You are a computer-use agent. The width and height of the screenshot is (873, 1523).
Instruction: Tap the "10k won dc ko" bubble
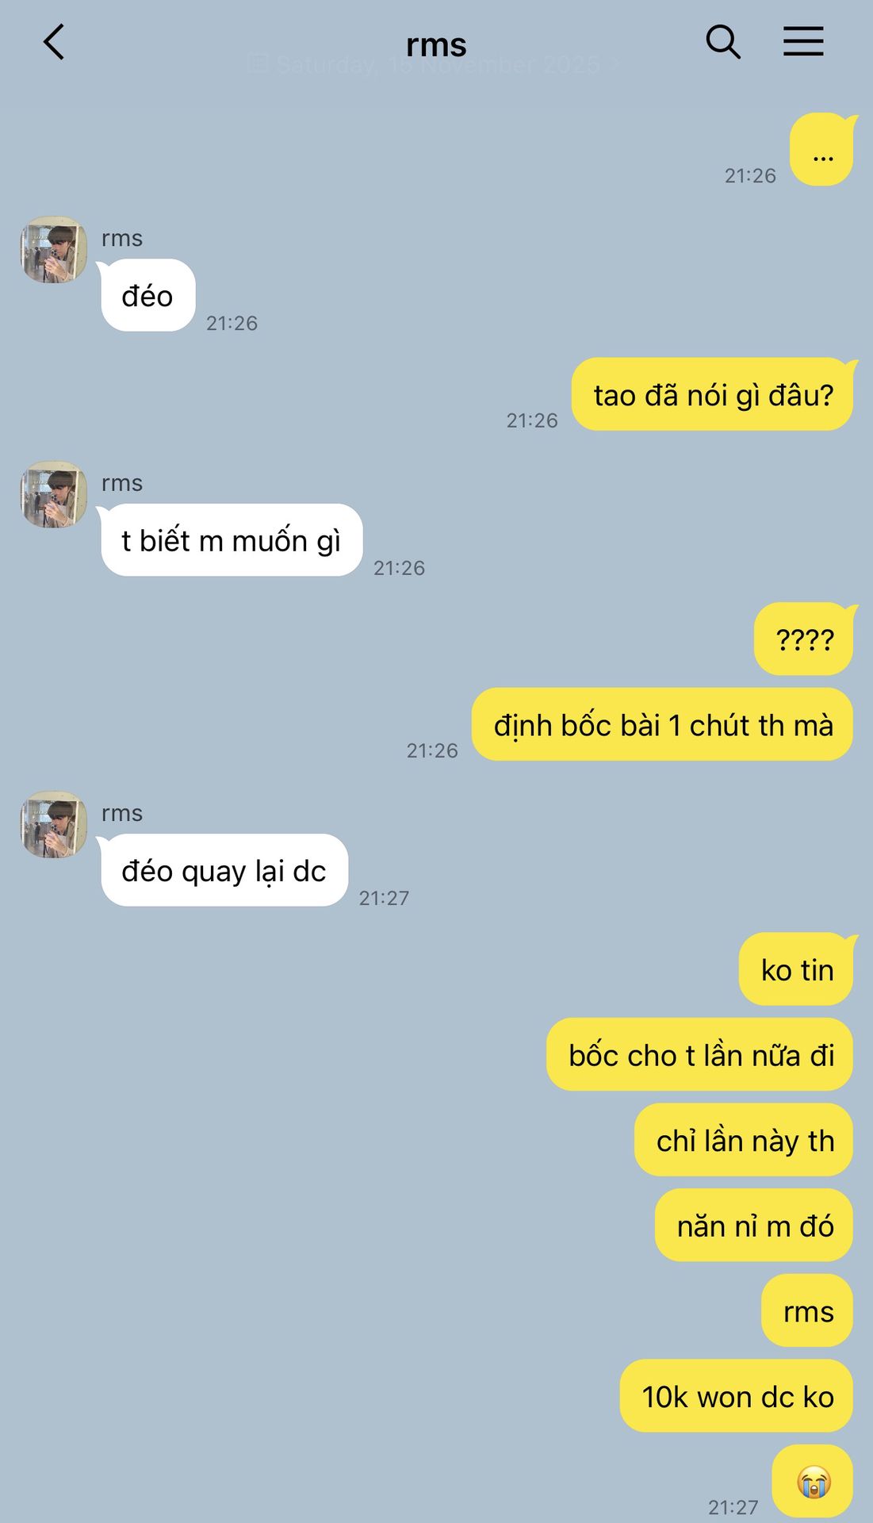737,1396
